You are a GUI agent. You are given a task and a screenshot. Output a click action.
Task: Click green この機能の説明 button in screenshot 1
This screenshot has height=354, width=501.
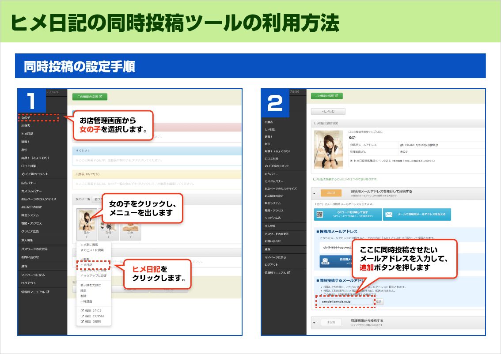(x=90, y=97)
